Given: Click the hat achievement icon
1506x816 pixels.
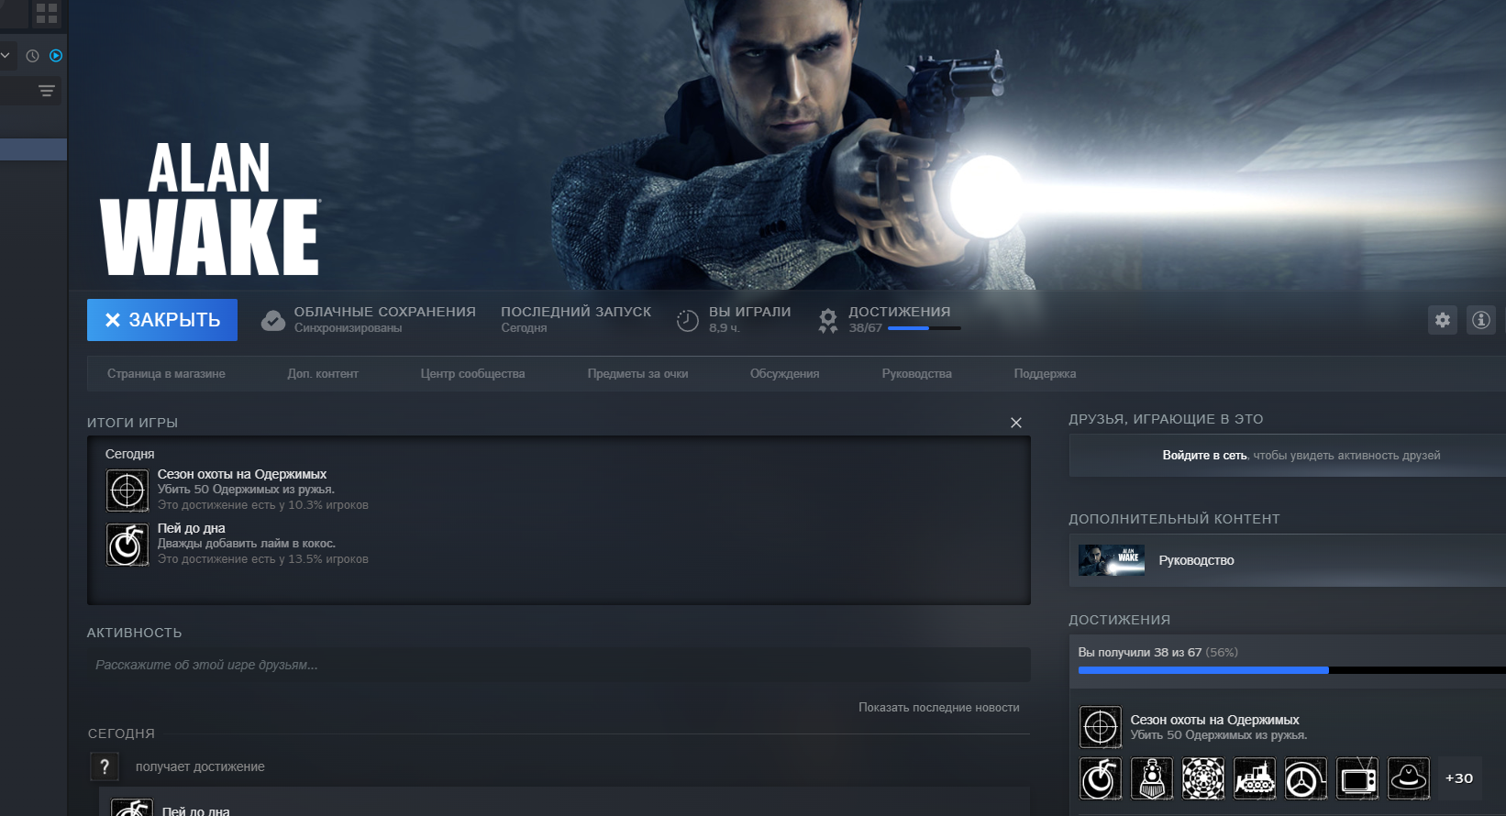Looking at the screenshot, I should (x=1409, y=778).
